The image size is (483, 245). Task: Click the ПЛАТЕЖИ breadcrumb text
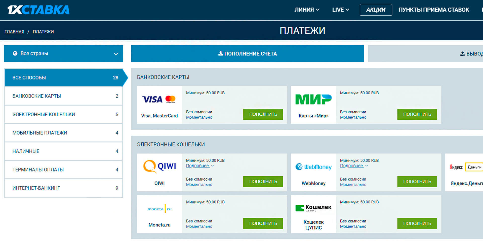pyautogui.click(x=43, y=32)
